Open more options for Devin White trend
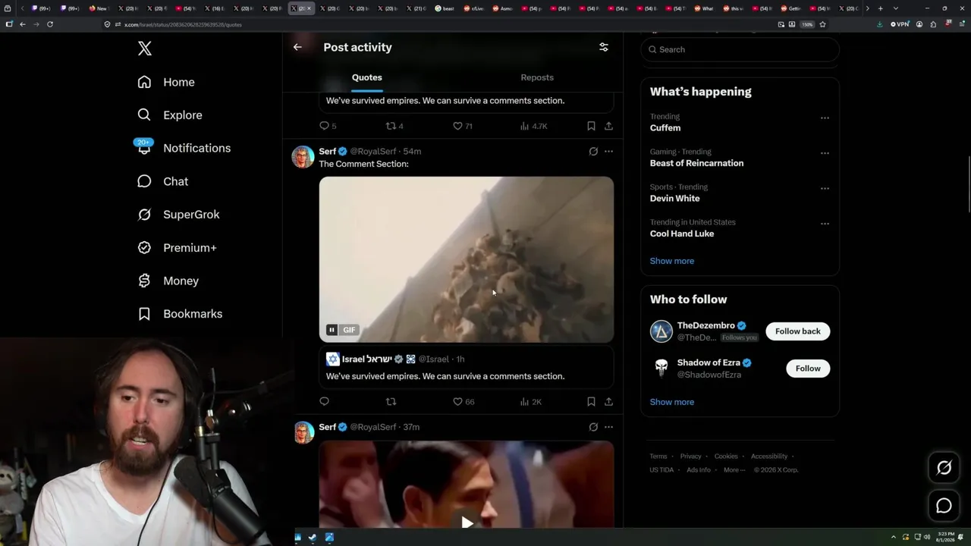The image size is (971, 546). tap(825, 189)
